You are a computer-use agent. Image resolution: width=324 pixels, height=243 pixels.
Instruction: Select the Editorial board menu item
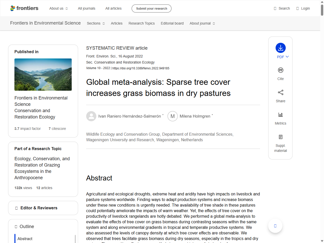(172, 23)
